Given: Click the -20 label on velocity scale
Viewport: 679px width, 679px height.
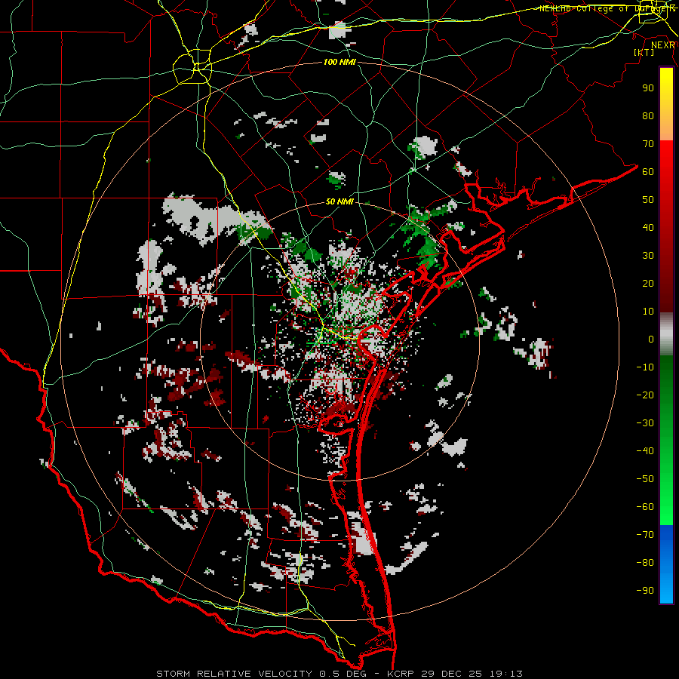Looking at the screenshot, I should (x=645, y=395).
